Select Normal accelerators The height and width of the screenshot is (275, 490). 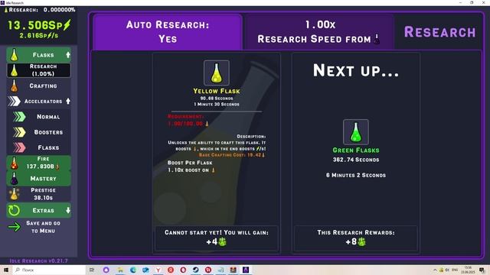pyautogui.click(x=39, y=117)
